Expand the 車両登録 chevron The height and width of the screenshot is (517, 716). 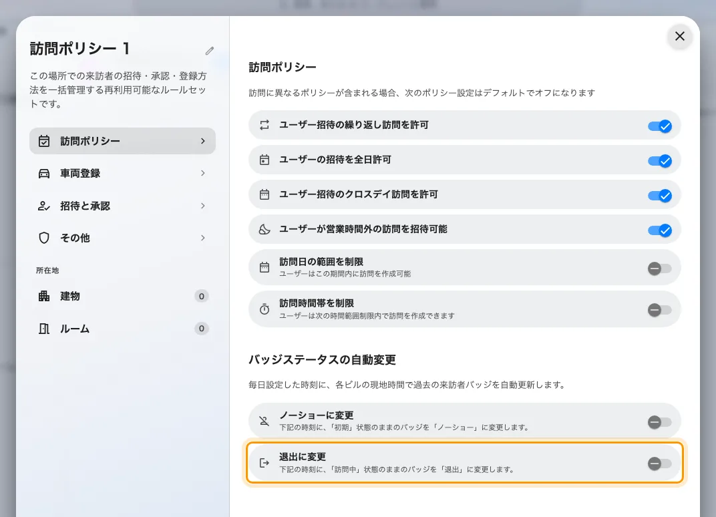click(203, 173)
